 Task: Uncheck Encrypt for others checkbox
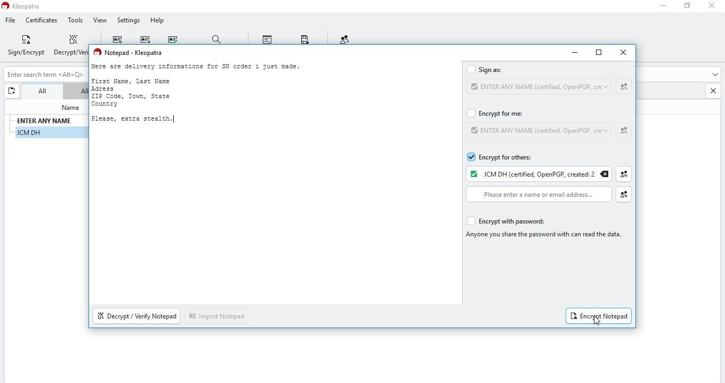tap(471, 157)
